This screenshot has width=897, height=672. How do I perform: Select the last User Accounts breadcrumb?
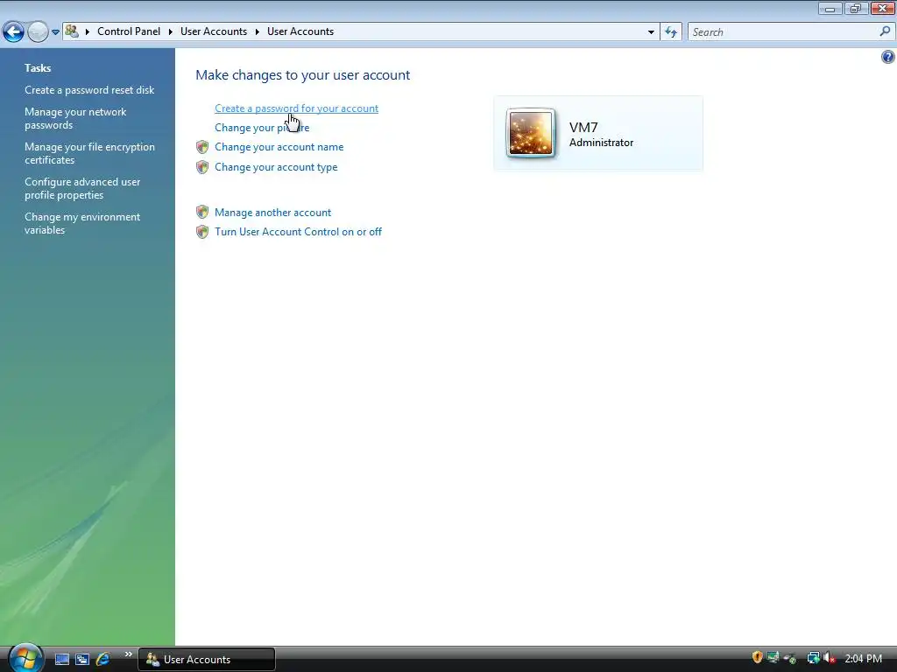(300, 31)
